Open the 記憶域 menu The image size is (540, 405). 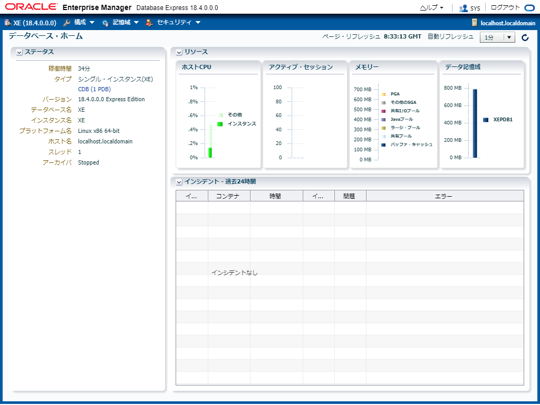[126, 22]
